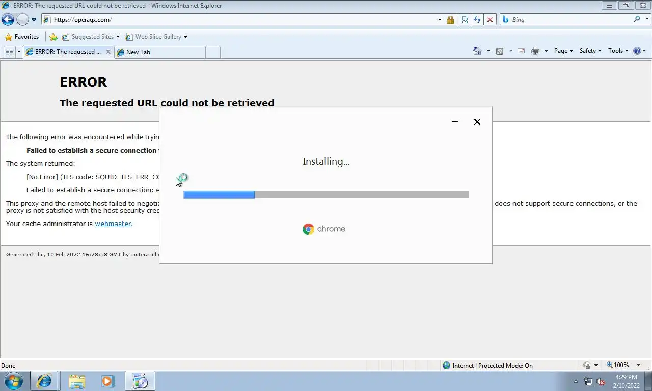Click the search magnifier icon
Screen dimensions: 652x391
tap(637, 19)
